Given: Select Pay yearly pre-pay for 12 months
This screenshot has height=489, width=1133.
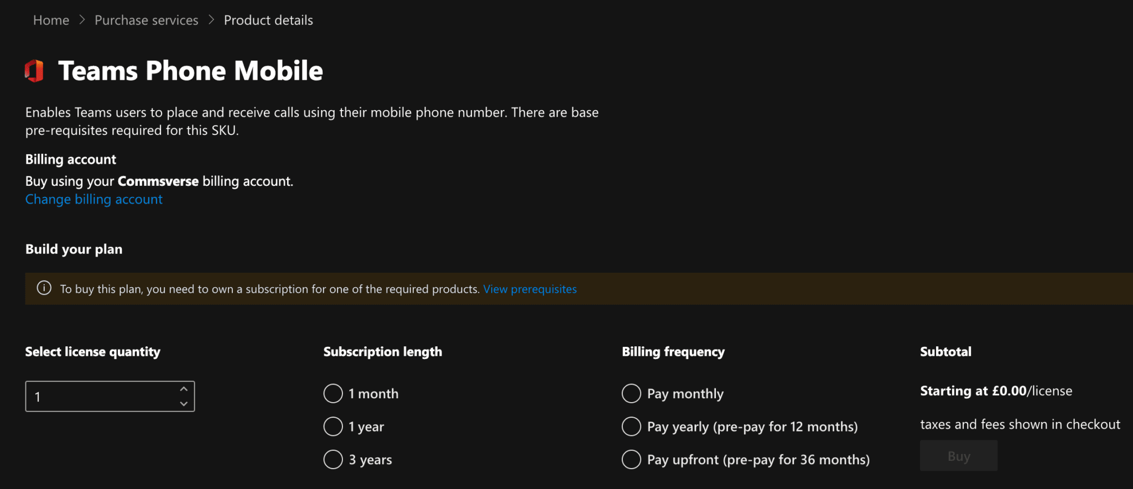Looking at the screenshot, I should 631,426.
